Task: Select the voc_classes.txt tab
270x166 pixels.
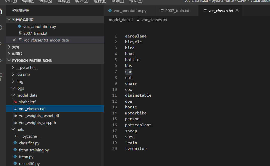Action: tap(221, 11)
